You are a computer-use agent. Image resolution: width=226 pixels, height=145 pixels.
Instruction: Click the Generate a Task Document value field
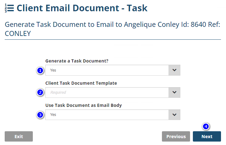click(x=107, y=70)
